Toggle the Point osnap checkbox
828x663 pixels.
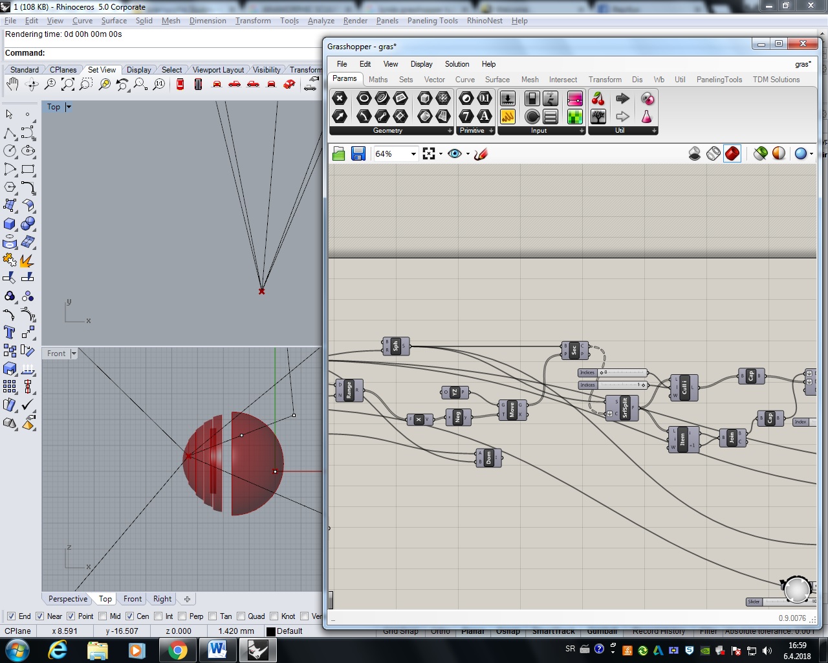click(x=71, y=616)
